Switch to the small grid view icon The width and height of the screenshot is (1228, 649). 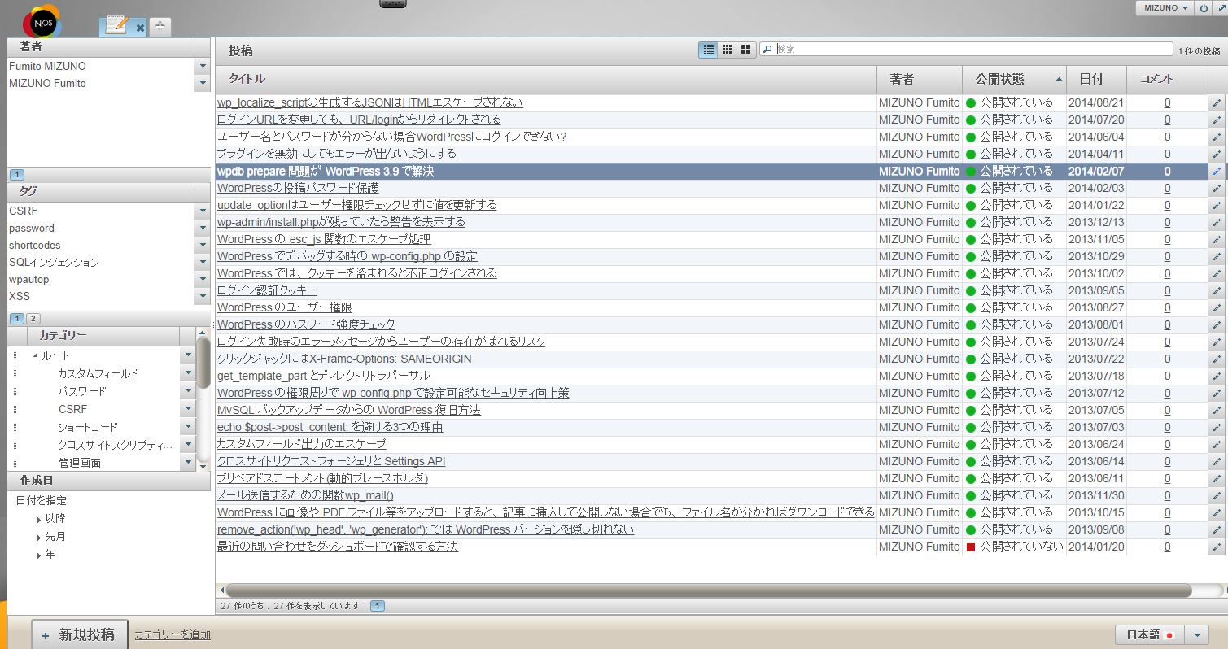[728, 50]
